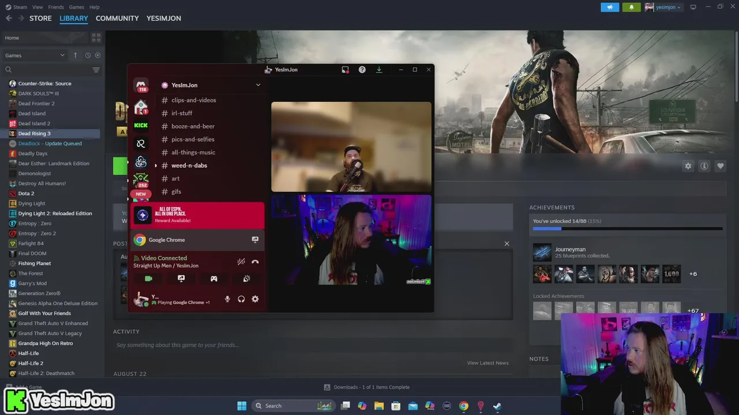Screen dimensions: 739x415
Task: Open Discord direct messages home icon
Action: coord(141,86)
